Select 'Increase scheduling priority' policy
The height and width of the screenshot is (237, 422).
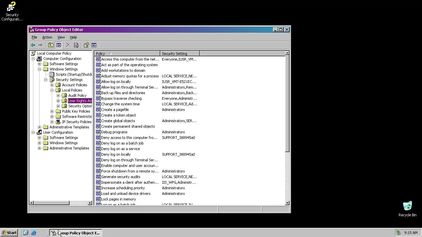pyautogui.click(x=123, y=188)
